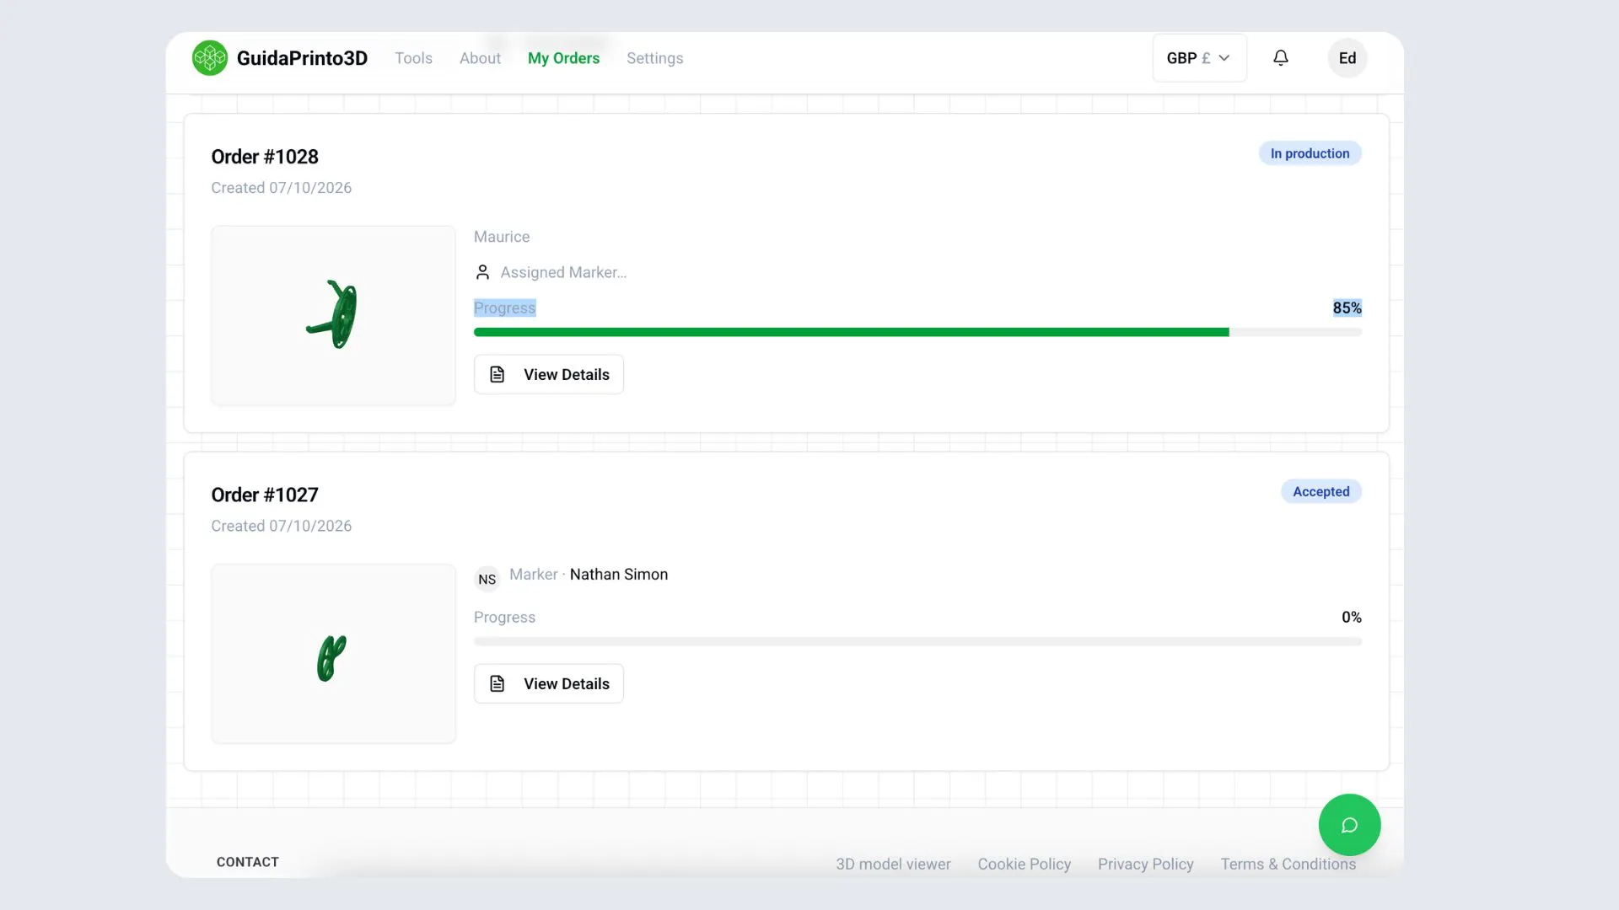Click the Accepted status badge
This screenshot has height=910, width=1619.
click(1320, 491)
